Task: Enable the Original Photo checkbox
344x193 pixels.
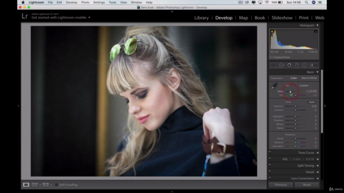Action: (271, 57)
